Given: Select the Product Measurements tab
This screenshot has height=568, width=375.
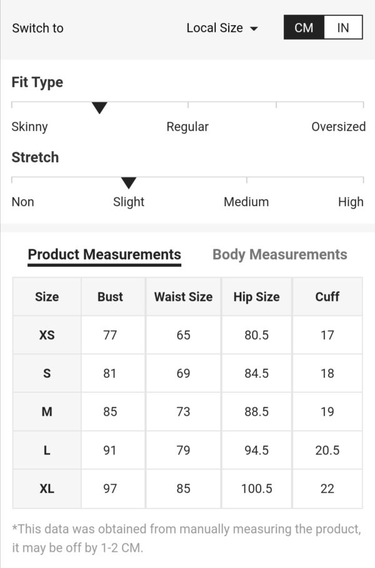Looking at the screenshot, I should pos(104,255).
